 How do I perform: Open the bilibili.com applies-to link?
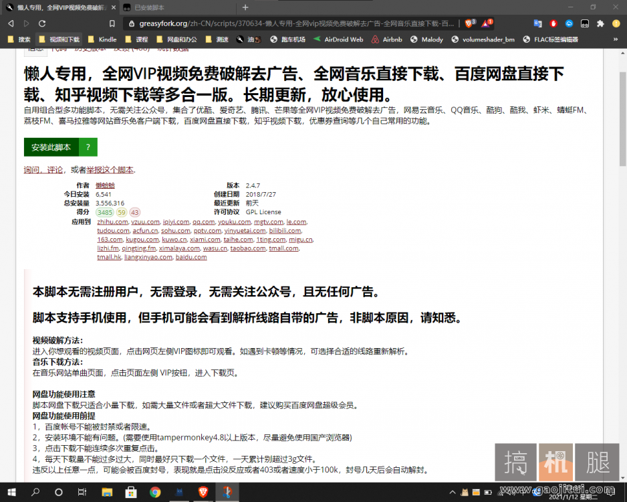coord(285,230)
